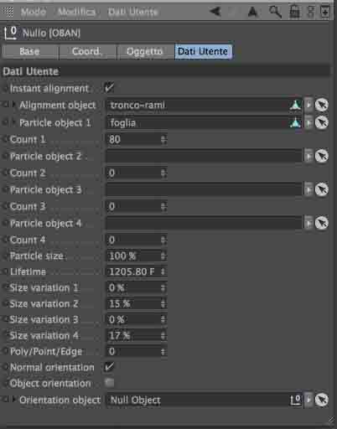Screen dimensions: 337x429
Task: Enable the Object orientation checkbox
Action: coord(109,383)
